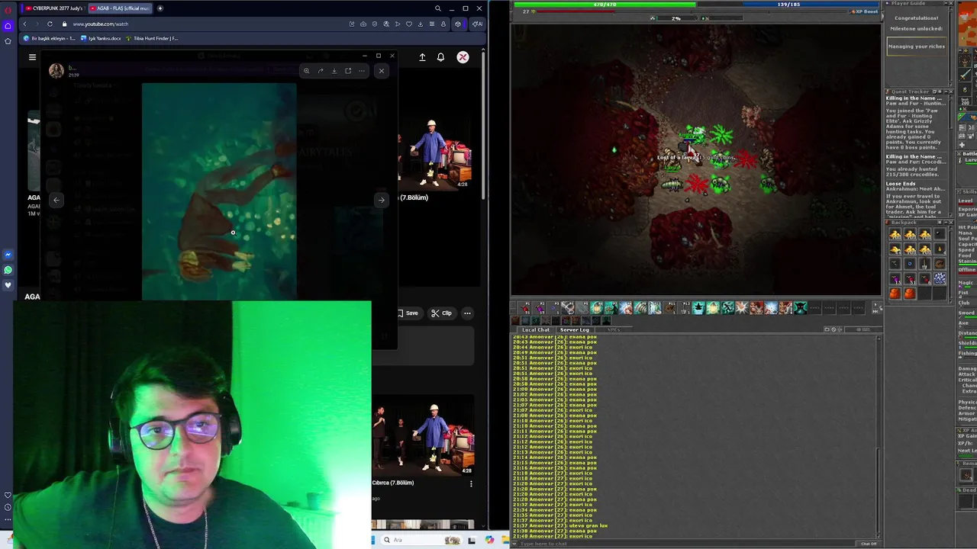Show next image with right arrow
Screen dimensions: 977x549
[381, 200]
